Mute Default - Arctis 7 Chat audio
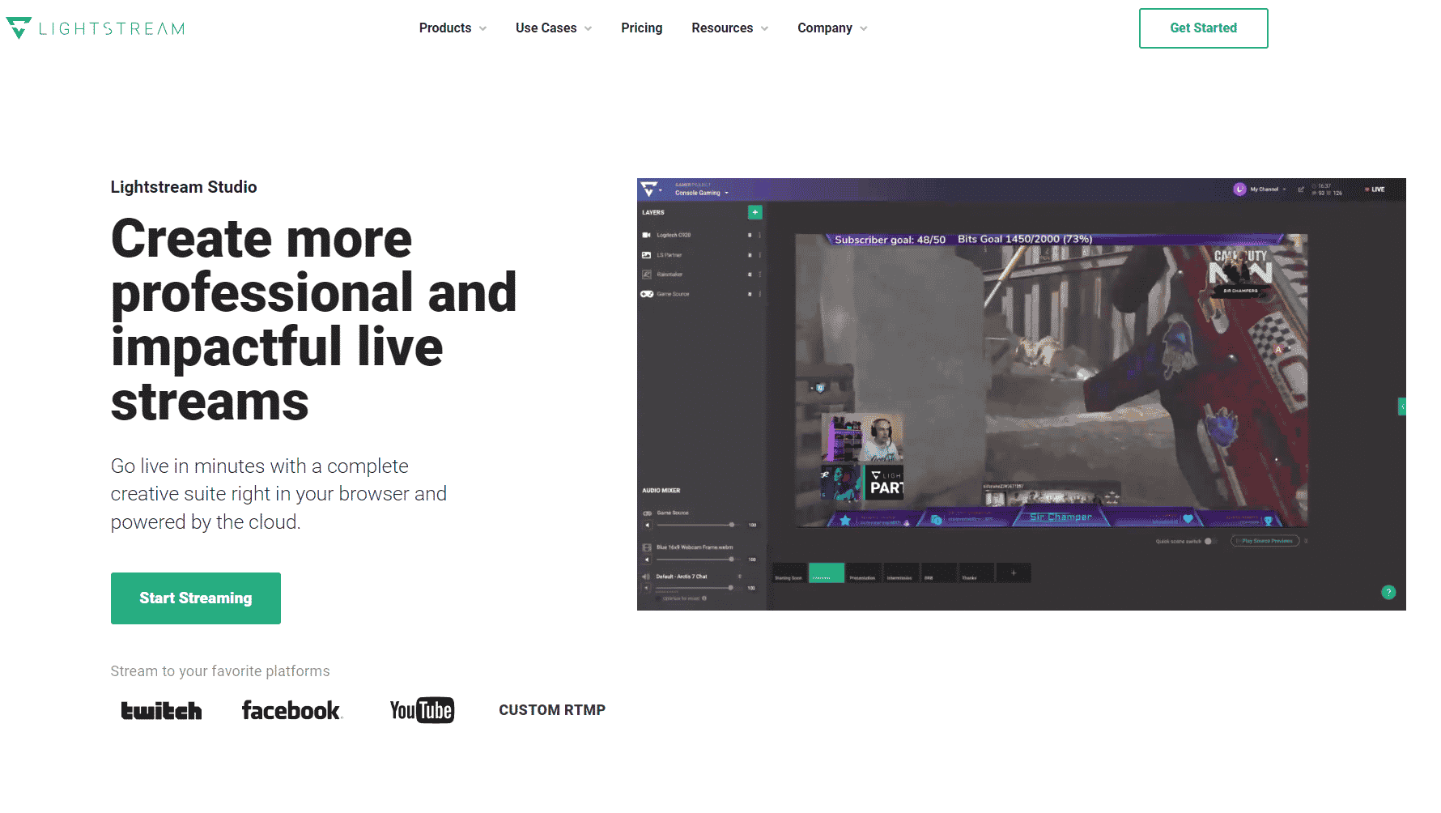This screenshot has height=813, width=1441. pos(647,588)
